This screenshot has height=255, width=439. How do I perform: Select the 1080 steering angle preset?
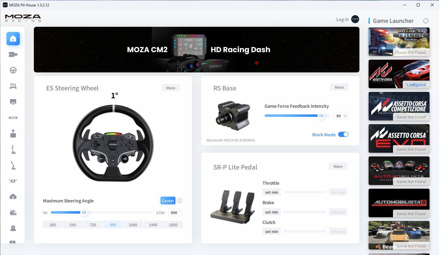click(133, 225)
